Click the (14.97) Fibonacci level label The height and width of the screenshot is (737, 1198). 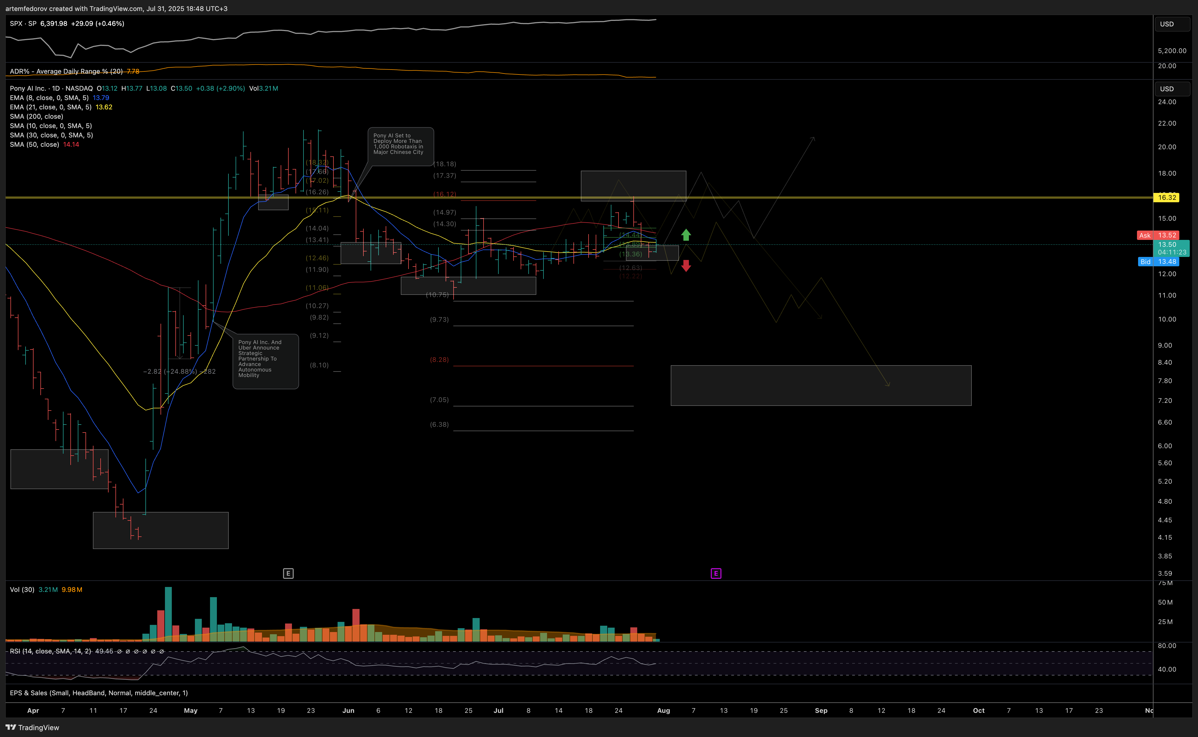(x=445, y=212)
